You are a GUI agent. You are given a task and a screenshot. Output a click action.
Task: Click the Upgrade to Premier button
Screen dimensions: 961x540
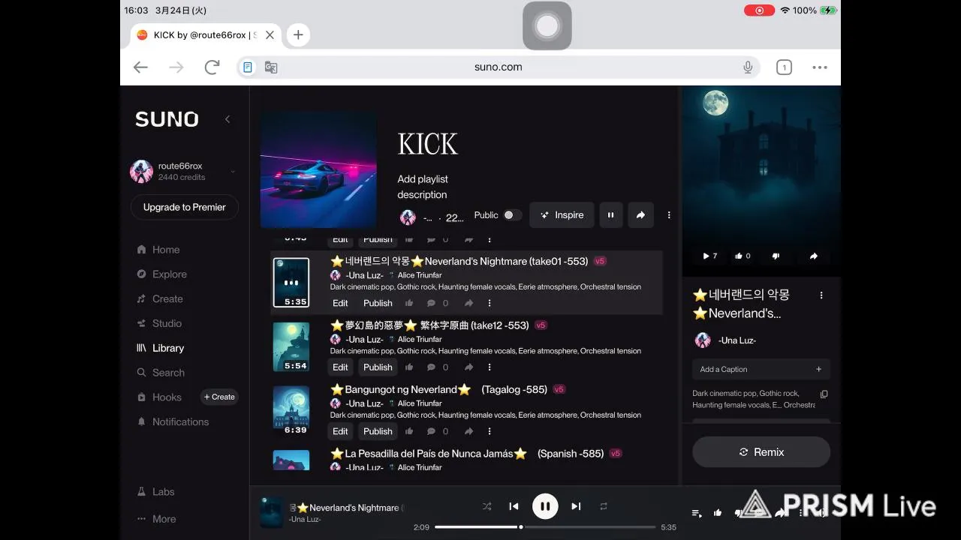pyautogui.click(x=184, y=207)
